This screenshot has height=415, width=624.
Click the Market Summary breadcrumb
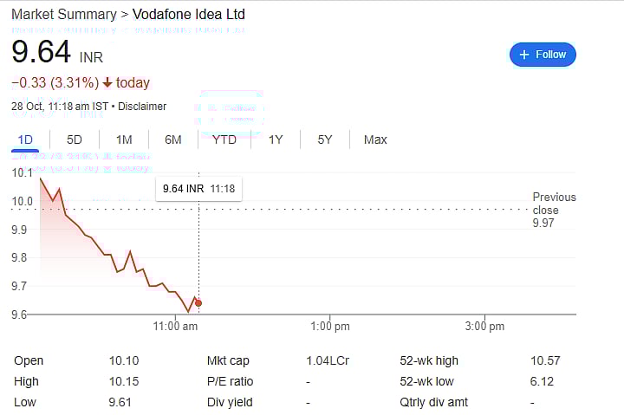pyautogui.click(x=63, y=15)
